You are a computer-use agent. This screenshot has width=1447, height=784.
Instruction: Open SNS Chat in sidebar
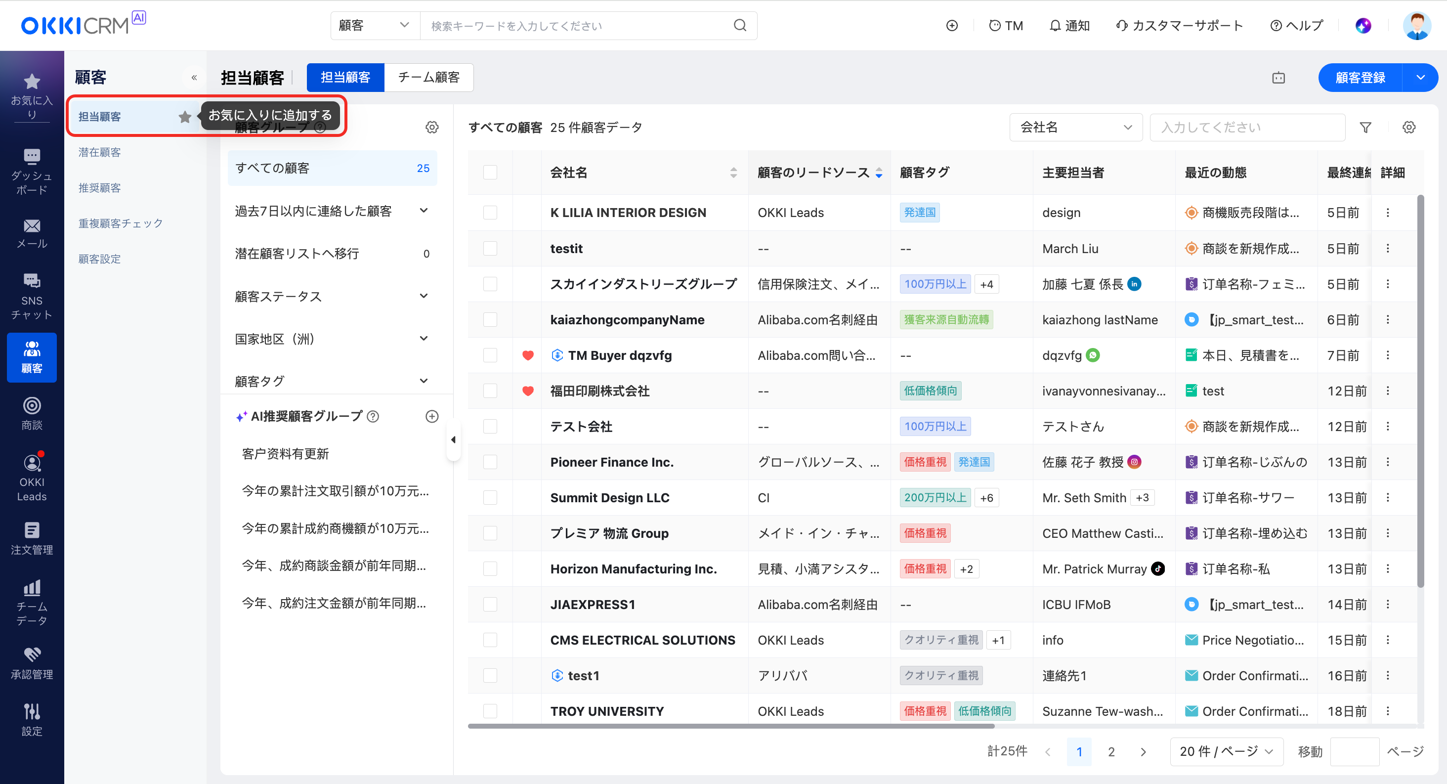(32, 296)
